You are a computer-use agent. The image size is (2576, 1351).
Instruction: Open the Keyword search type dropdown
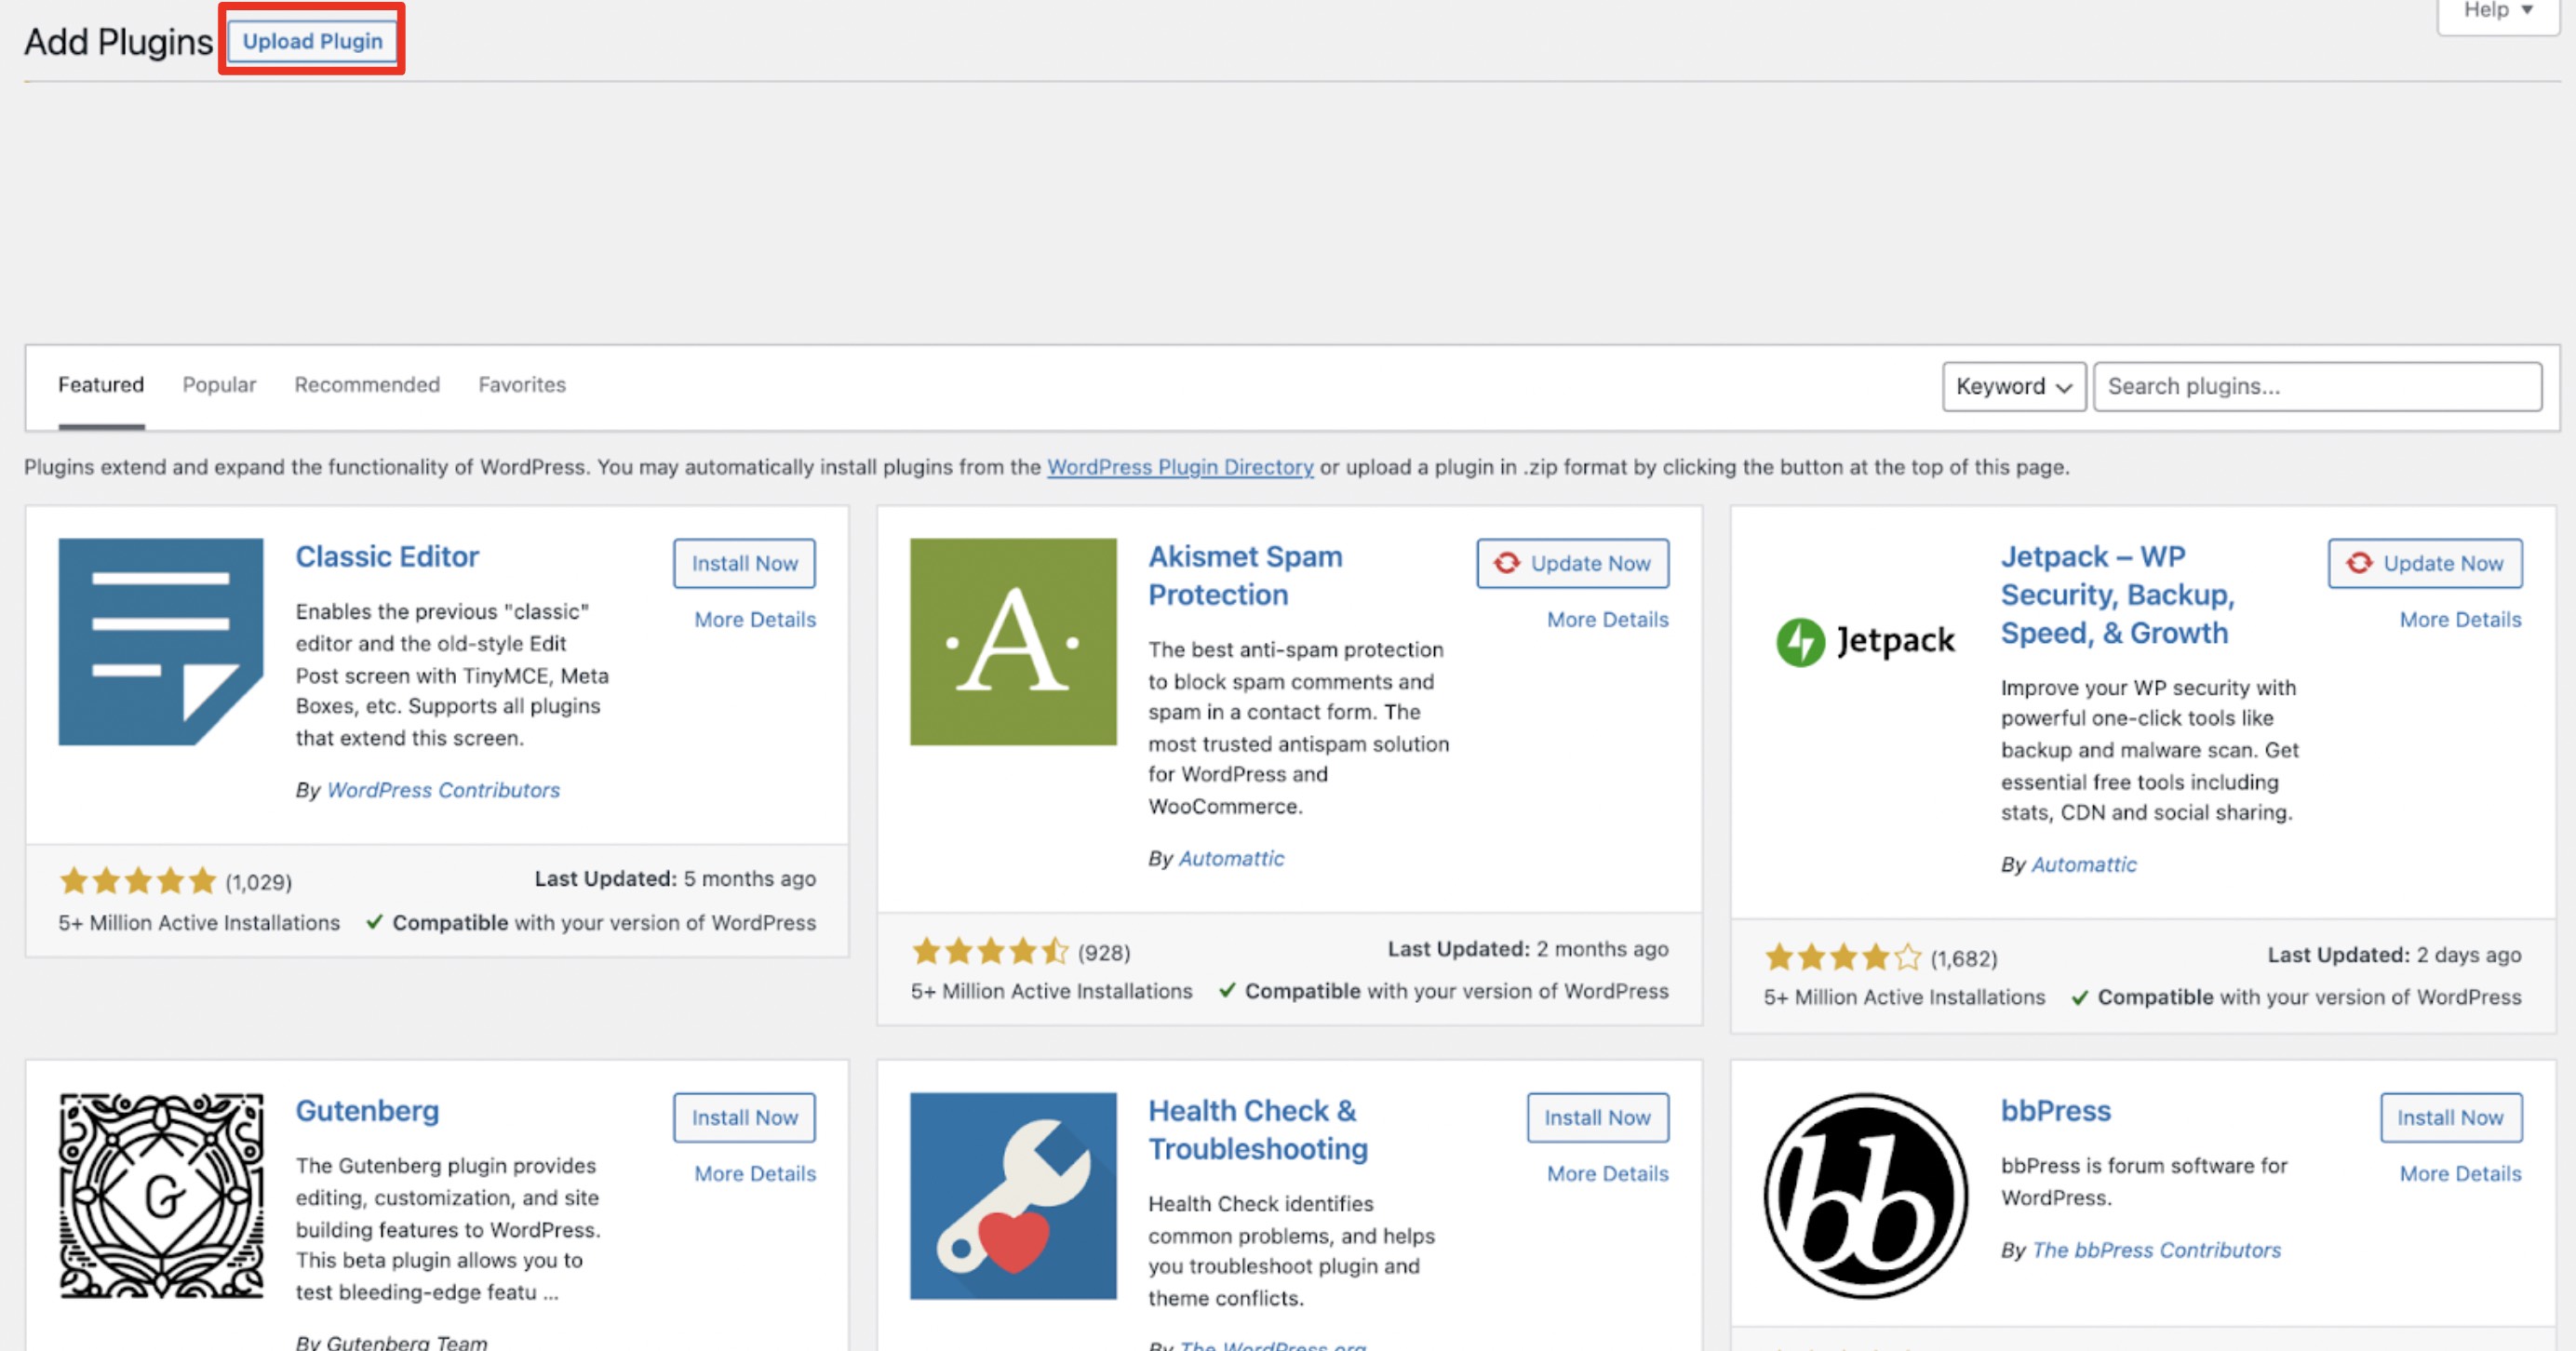click(2014, 386)
